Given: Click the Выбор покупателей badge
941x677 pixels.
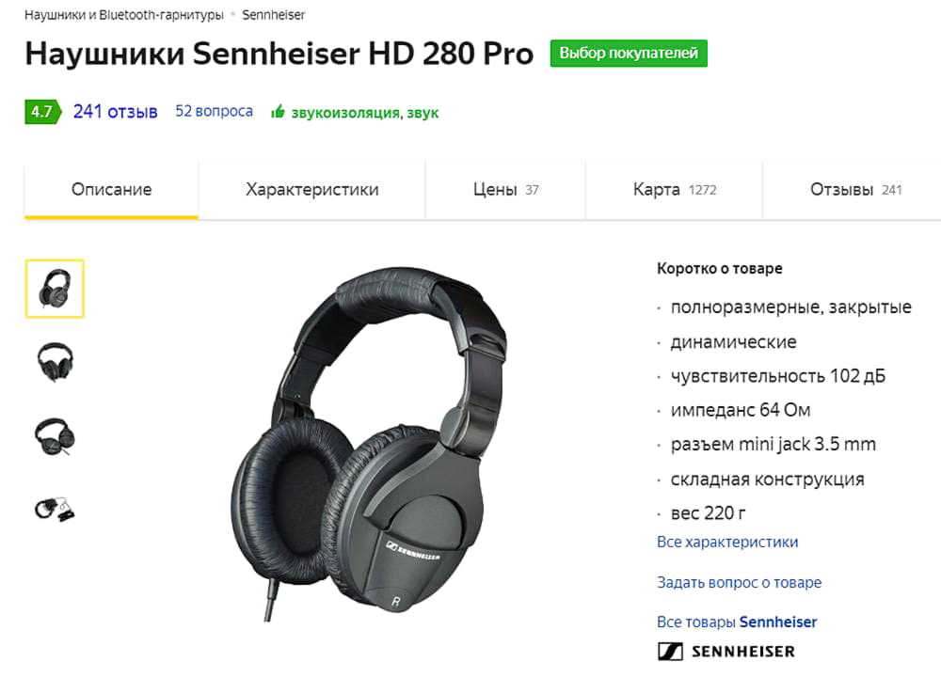Looking at the screenshot, I should pyautogui.click(x=629, y=54).
